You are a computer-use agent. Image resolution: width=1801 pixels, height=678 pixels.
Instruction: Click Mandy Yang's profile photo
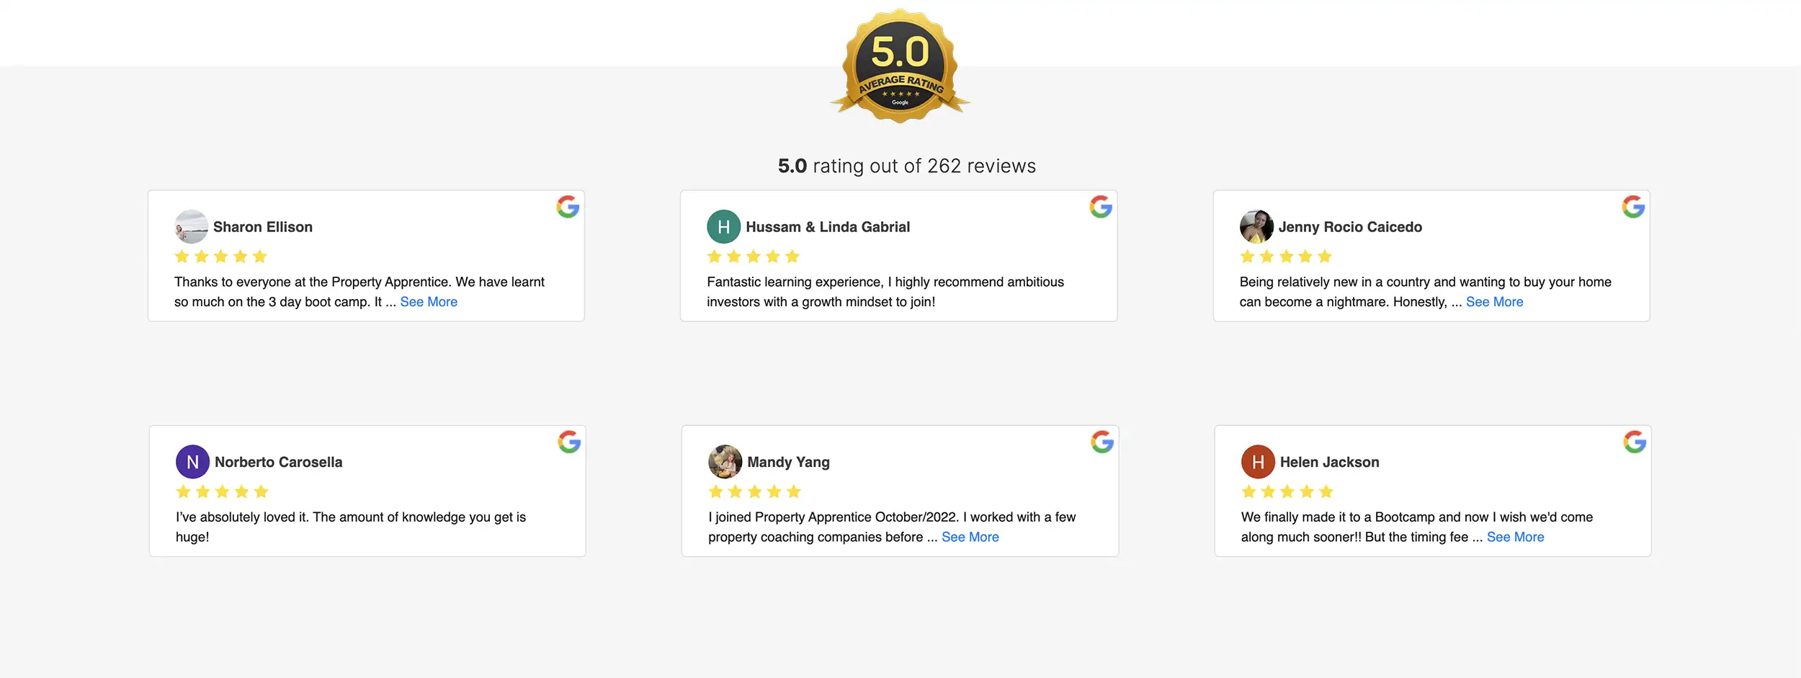pos(725,462)
